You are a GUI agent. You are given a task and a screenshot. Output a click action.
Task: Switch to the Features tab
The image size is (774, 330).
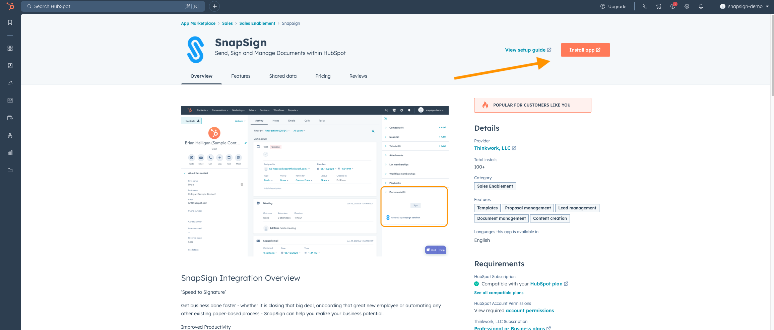[x=241, y=76]
